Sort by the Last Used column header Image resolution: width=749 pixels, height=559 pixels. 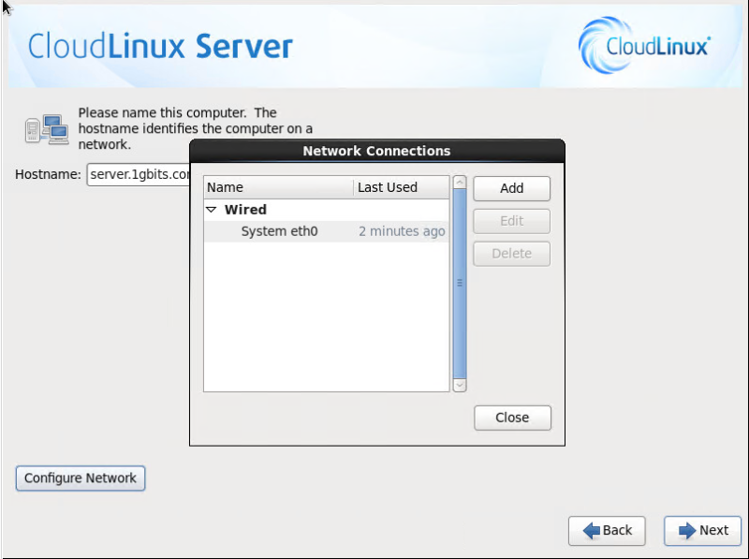(387, 186)
